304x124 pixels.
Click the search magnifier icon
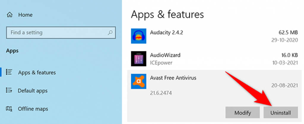pos(110,32)
